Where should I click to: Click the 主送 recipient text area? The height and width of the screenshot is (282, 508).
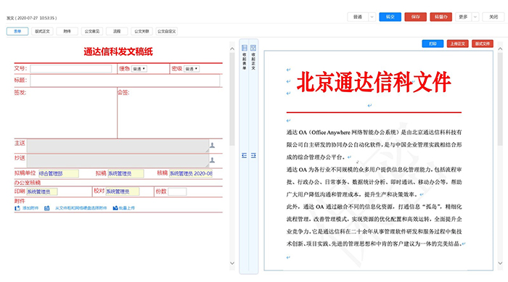pyautogui.click(x=118, y=146)
